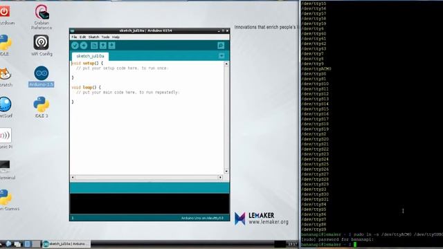Select the sketch_jul10a tab
This screenshot has width=443, height=249.
(90, 56)
